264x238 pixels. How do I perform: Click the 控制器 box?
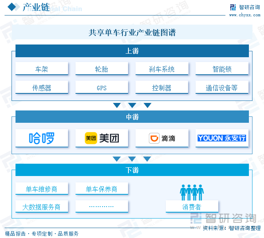point(162,87)
